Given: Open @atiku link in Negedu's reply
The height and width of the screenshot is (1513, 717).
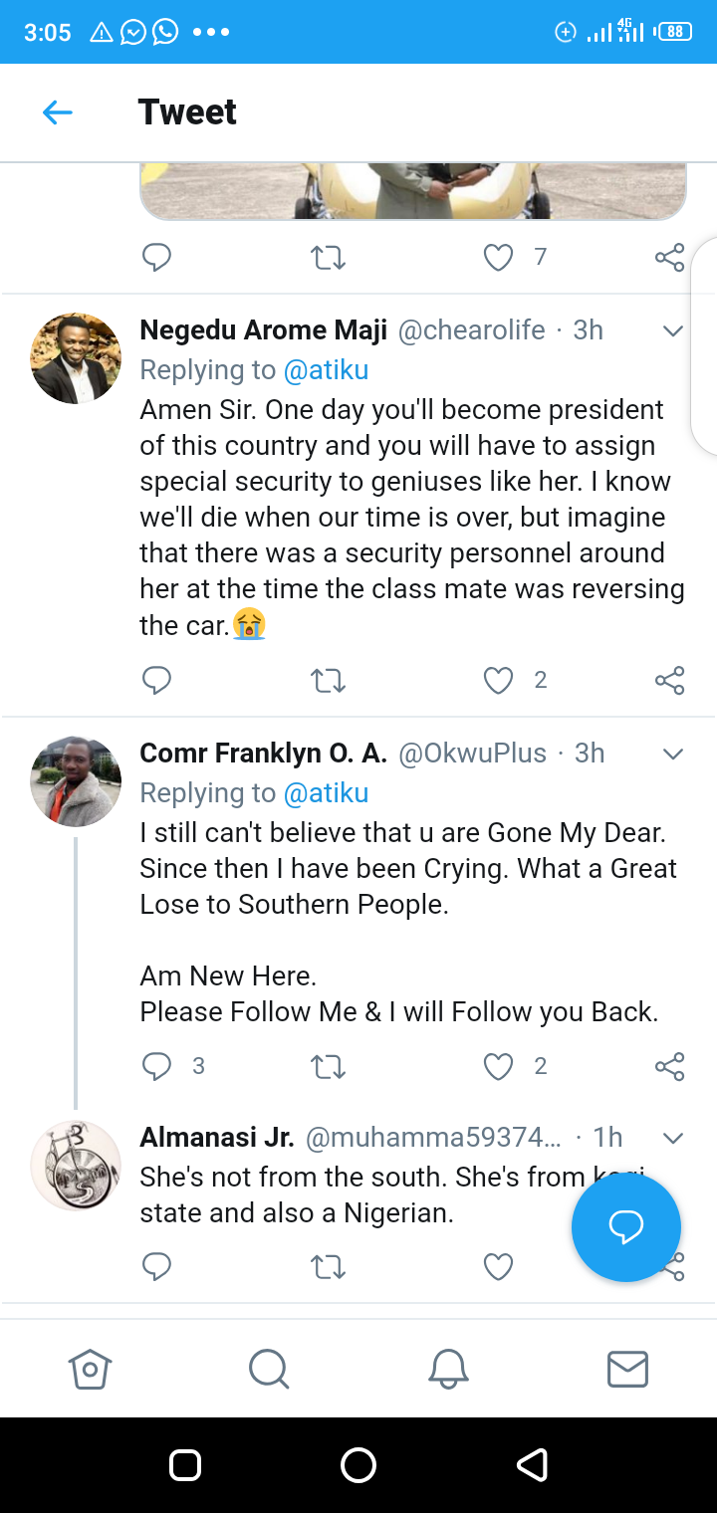Looking at the screenshot, I should [x=327, y=370].
